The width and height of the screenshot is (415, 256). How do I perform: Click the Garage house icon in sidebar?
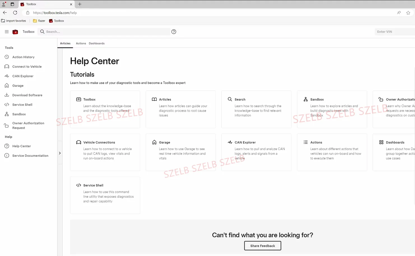click(7, 86)
